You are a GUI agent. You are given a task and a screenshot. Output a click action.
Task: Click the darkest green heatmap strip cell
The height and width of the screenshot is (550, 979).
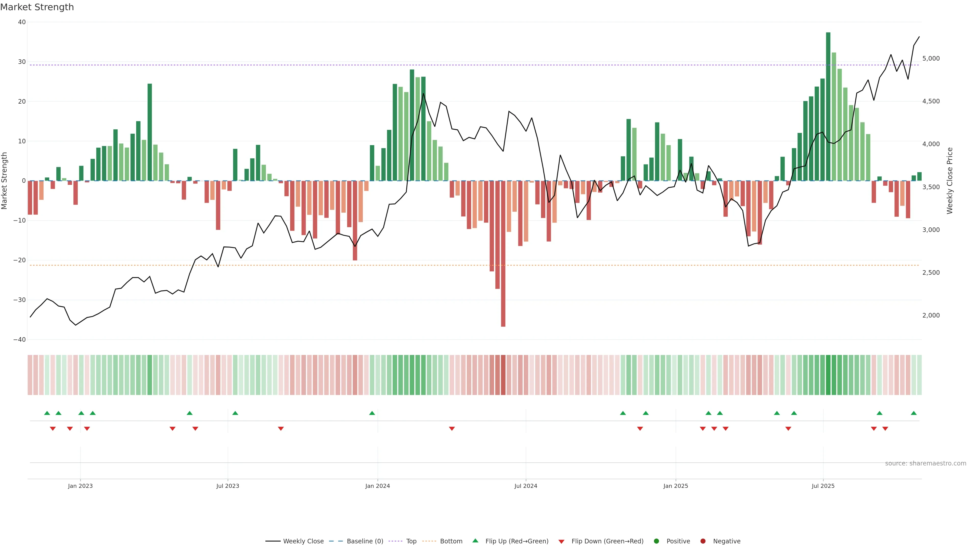coord(828,375)
